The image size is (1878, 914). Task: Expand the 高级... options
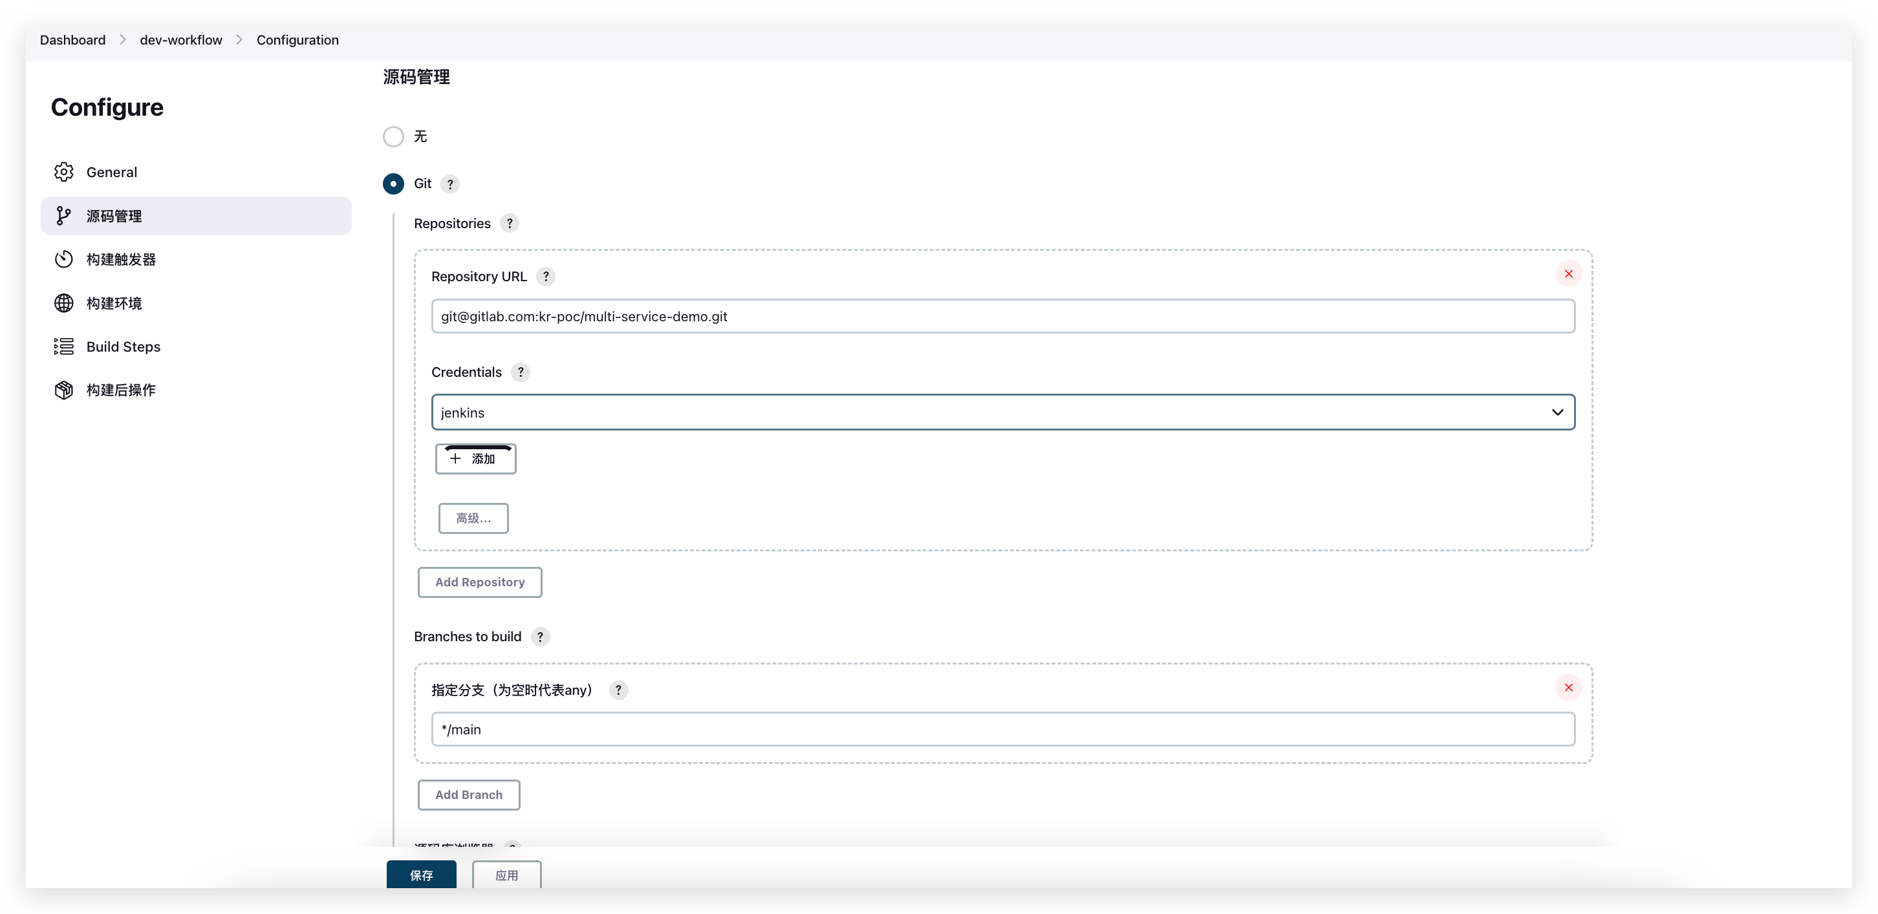[x=473, y=518]
